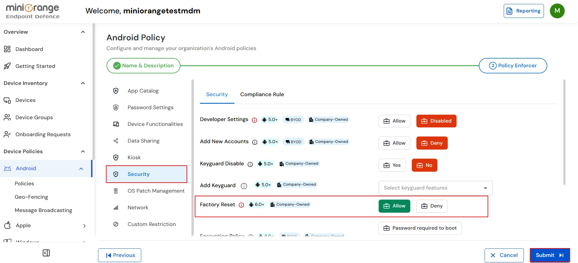This screenshot has height=263, width=578.
Task: Show info for Factory Reset
Action: coord(241,205)
